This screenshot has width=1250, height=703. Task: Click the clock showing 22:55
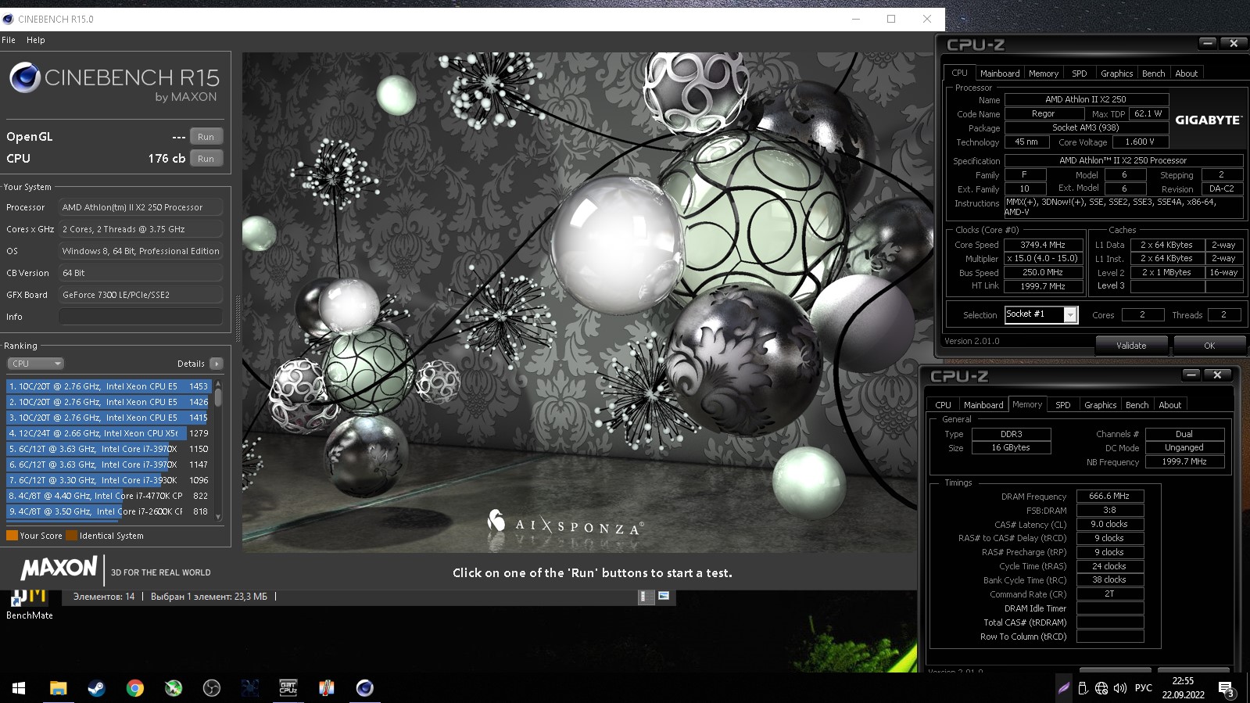1183,681
